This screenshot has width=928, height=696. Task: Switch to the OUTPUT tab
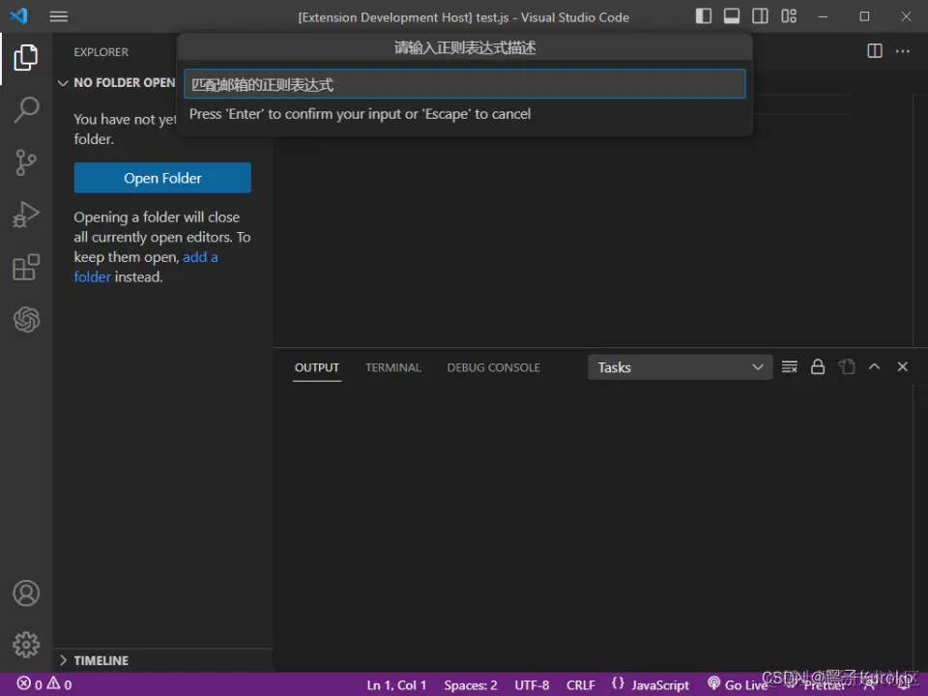317,367
